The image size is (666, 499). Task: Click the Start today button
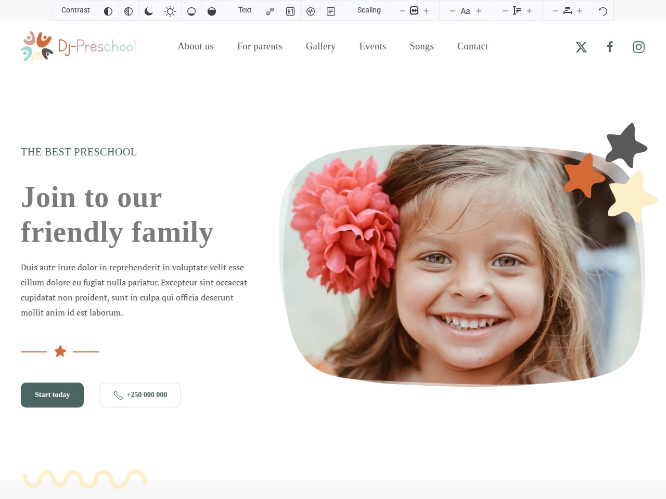pos(52,395)
